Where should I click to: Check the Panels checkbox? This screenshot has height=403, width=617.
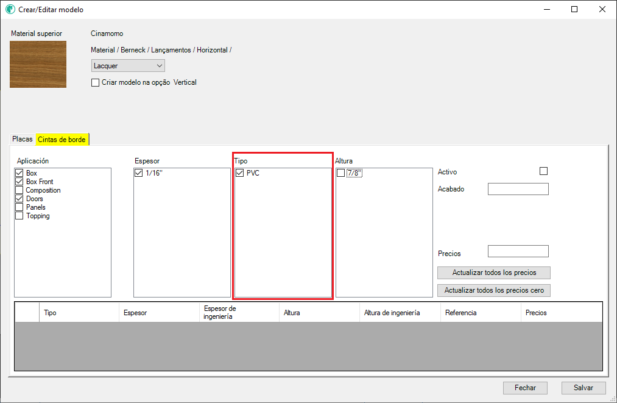(x=19, y=207)
